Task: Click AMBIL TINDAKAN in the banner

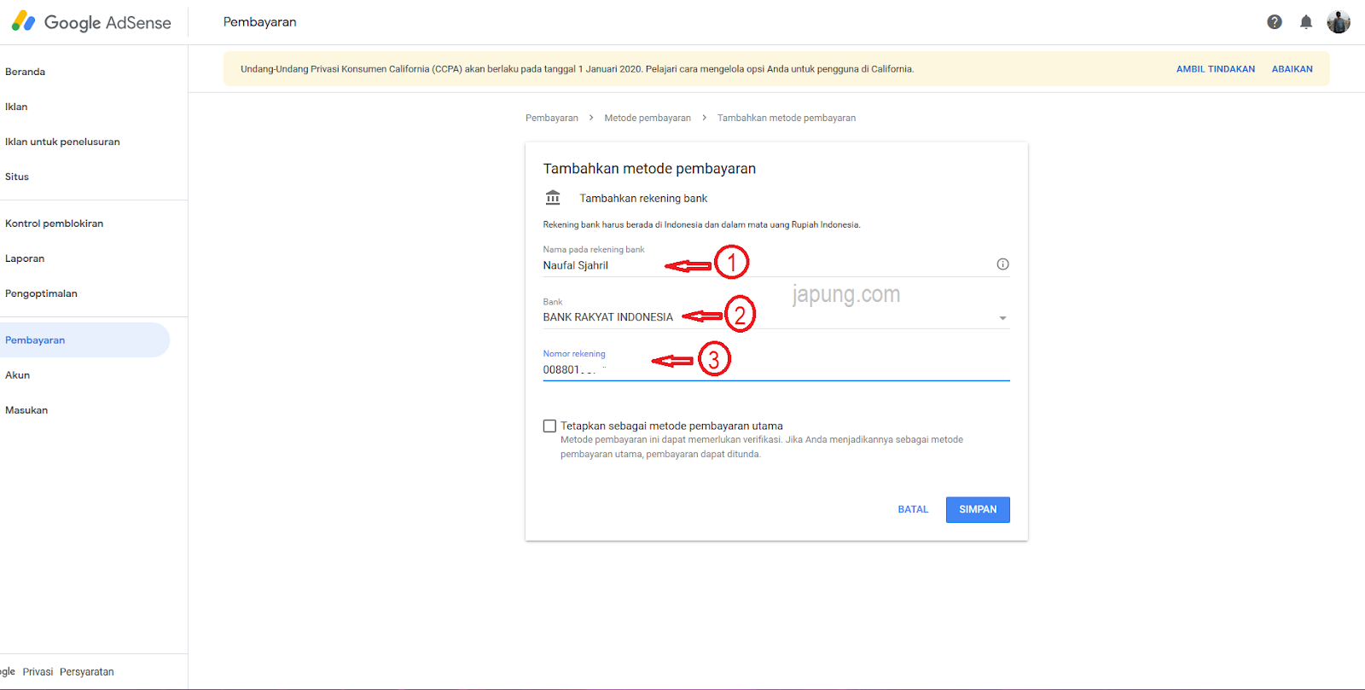Action: (1216, 69)
